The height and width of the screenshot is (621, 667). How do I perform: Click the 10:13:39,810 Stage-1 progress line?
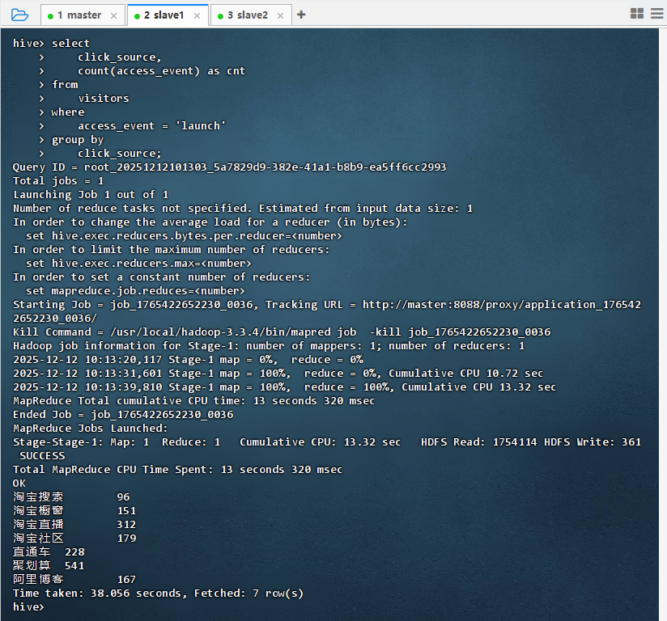[285, 387]
